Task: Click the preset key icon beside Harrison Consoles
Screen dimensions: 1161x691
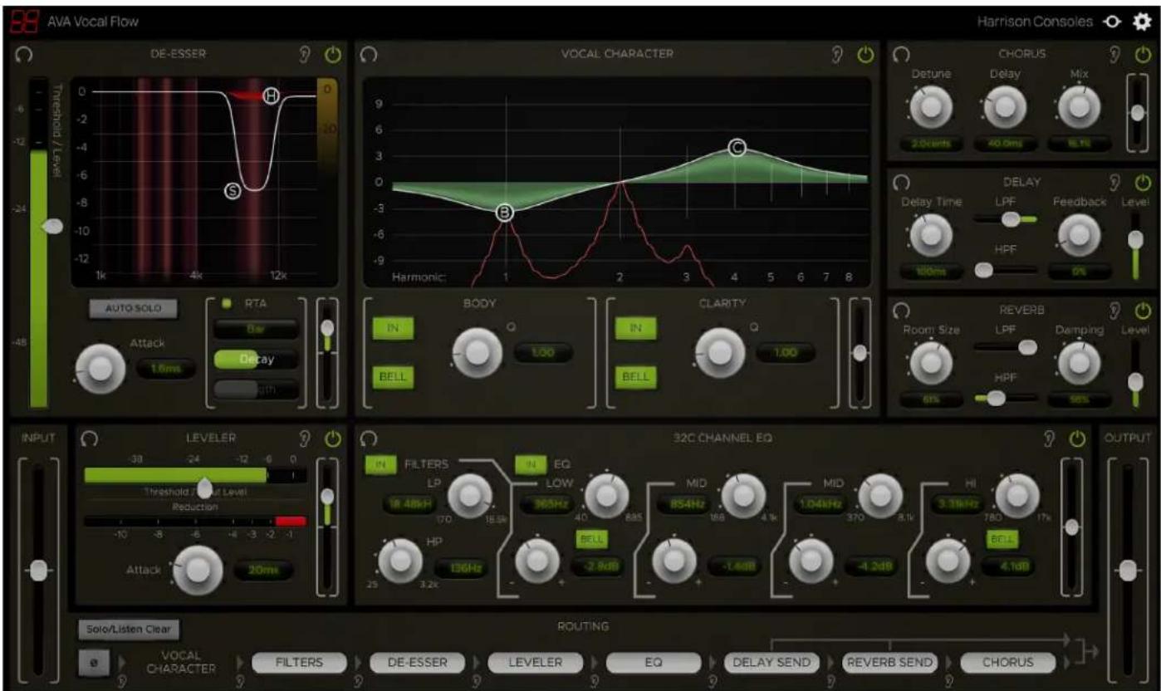Action: [1114, 22]
